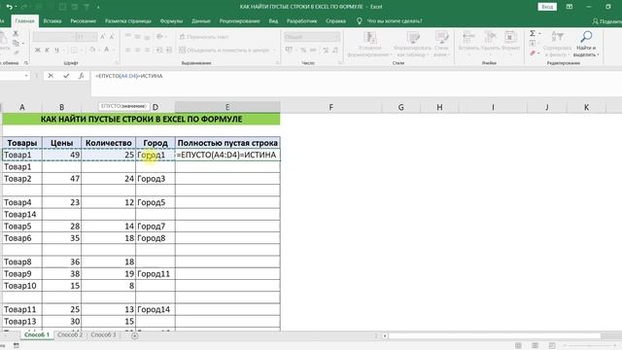The image size is (622, 350).
Task: Increase font size with larger A icon
Action: 103,37
